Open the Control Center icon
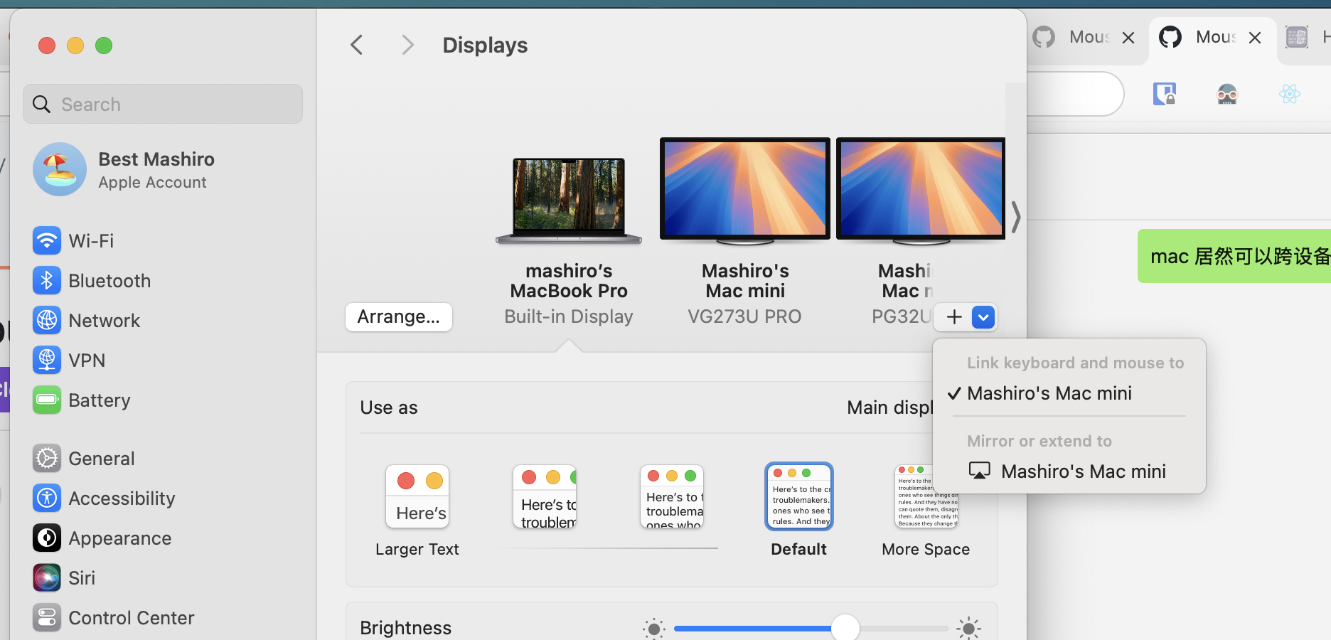The width and height of the screenshot is (1331, 640). [47, 618]
